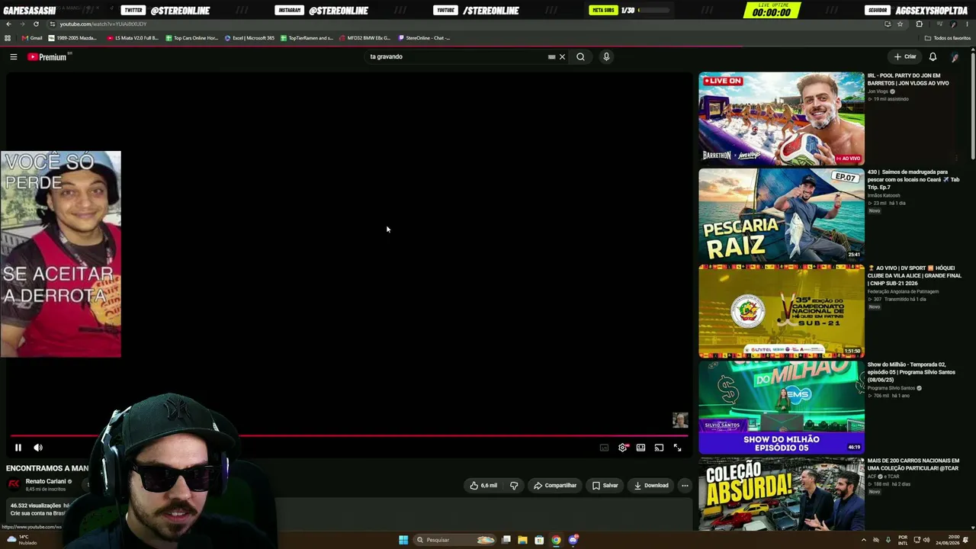The width and height of the screenshot is (976, 549).
Task: Open player settings gear
Action: (623, 448)
